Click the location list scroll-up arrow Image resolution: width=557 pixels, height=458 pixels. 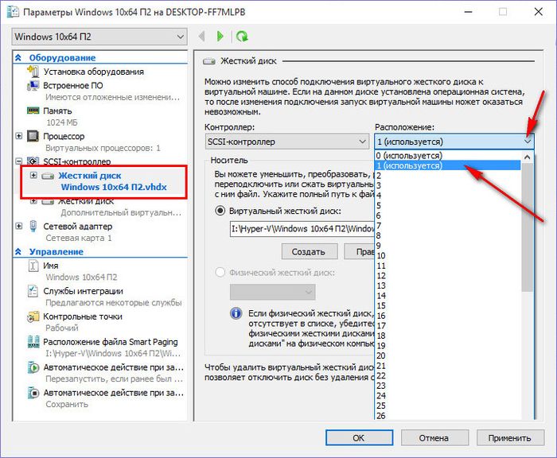point(528,157)
